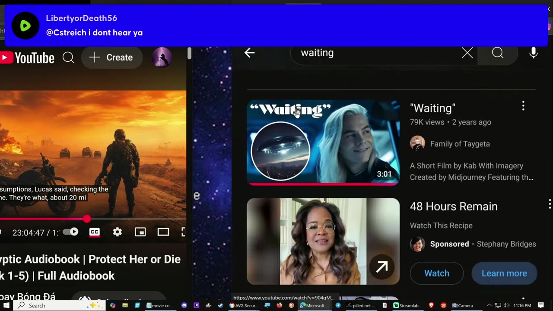Open File Explorer from the taskbar

point(125,305)
